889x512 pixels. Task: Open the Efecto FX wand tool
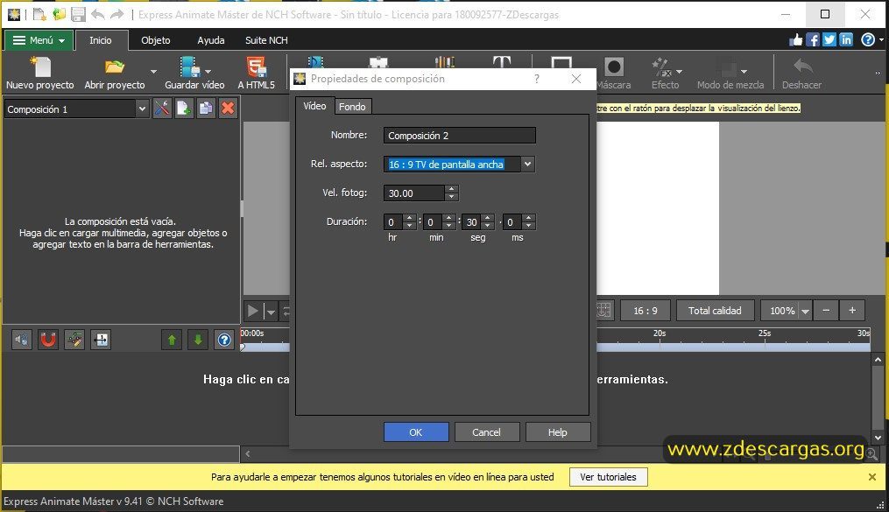(661, 67)
